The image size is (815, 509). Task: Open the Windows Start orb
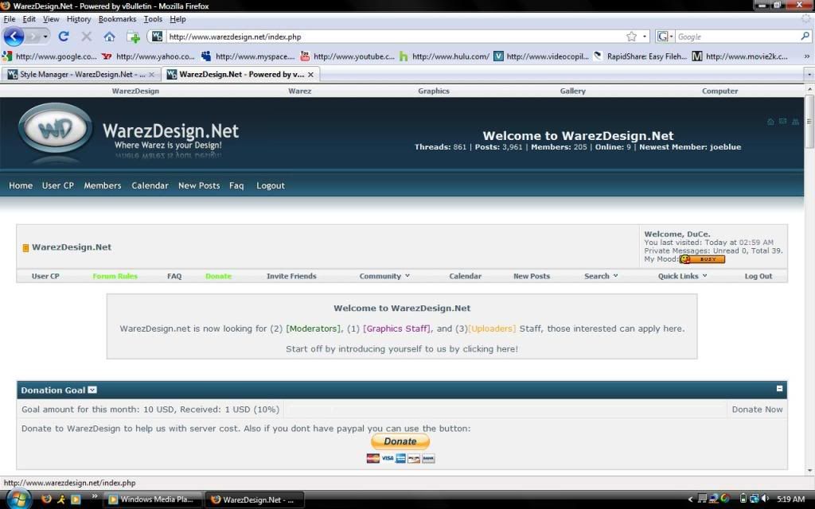click(18, 499)
